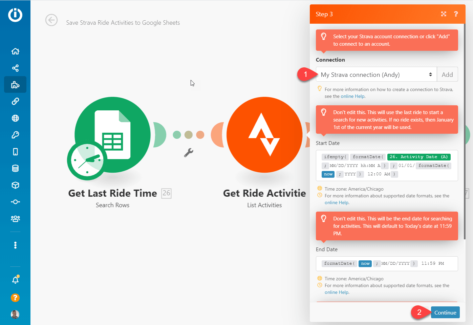Open the Keys icon in sidebar

(15, 135)
